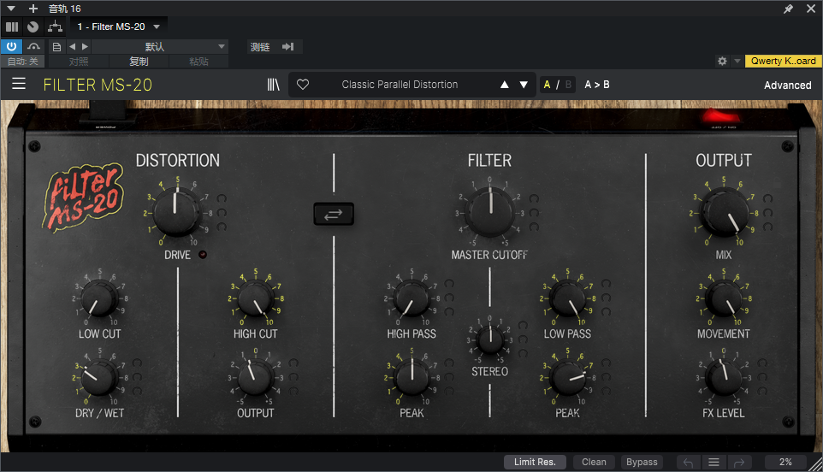This screenshot has height=472, width=823.
Task: Click the DRIVE knob
Action: [176, 212]
